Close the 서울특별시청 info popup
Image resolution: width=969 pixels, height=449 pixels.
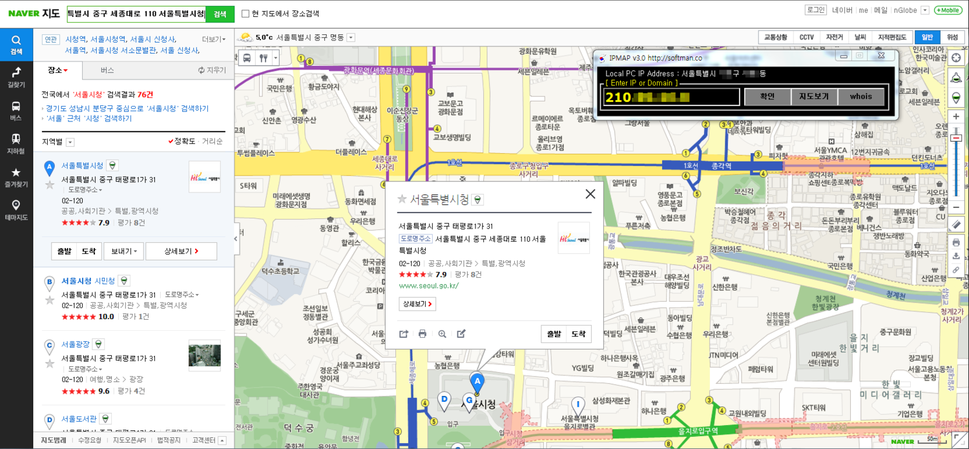point(590,194)
